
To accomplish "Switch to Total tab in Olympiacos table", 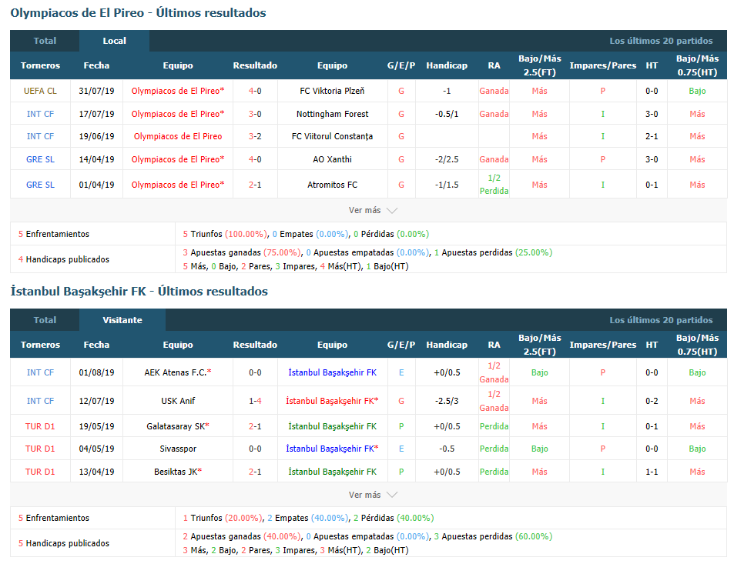I will point(45,41).
